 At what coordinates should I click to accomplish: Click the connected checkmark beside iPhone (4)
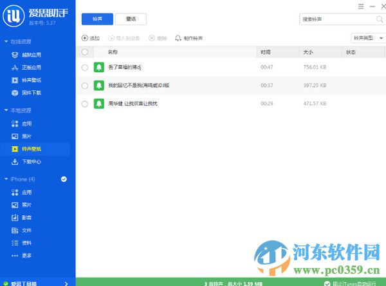coord(64,179)
